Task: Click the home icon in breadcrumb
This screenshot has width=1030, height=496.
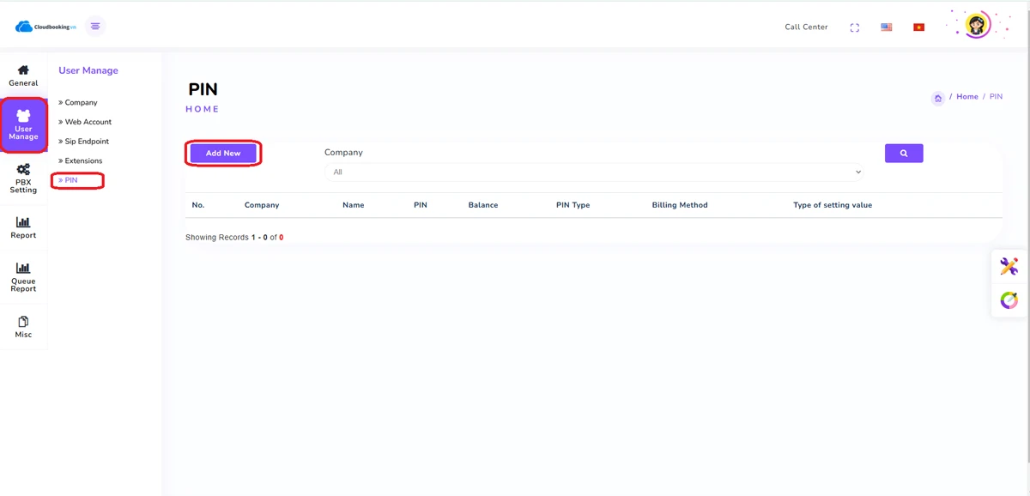Action: pyautogui.click(x=937, y=98)
